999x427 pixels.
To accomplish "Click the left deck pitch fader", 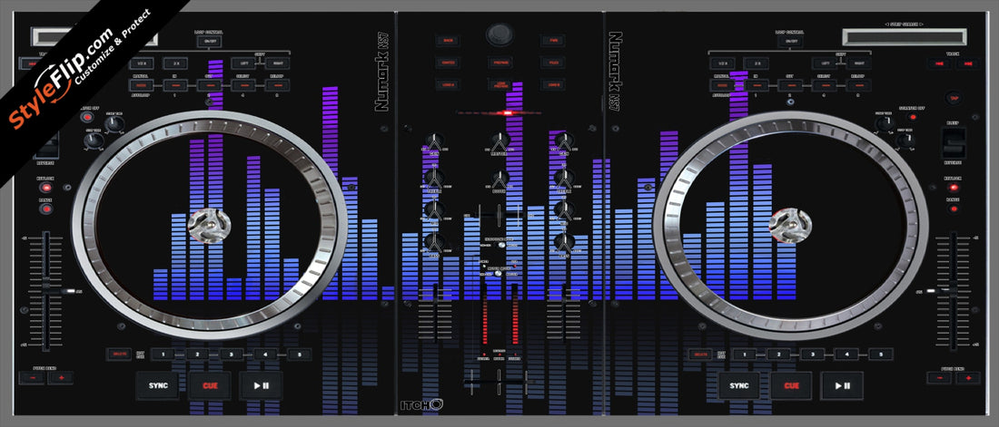I will coord(46,289).
